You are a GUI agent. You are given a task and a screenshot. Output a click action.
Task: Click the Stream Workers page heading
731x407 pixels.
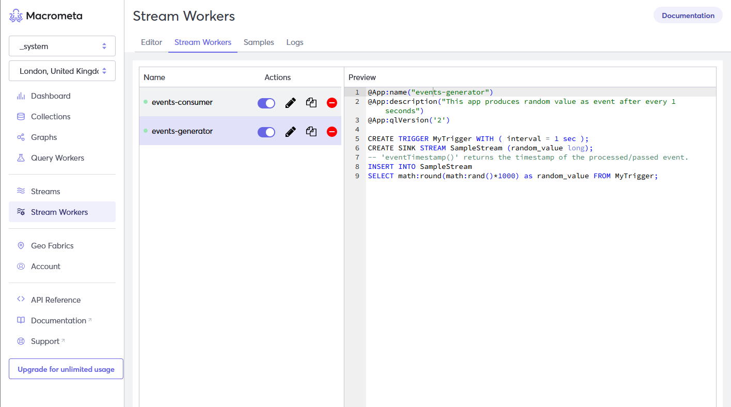(x=184, y=16)
